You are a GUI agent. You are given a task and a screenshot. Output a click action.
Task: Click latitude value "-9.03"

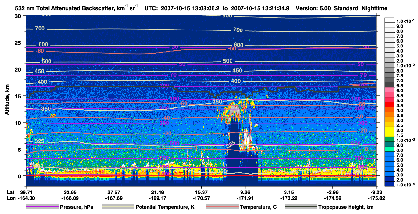[377, 192]
